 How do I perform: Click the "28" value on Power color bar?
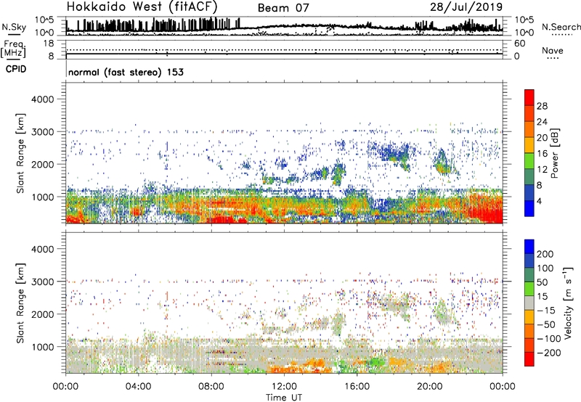pos(542,106)
